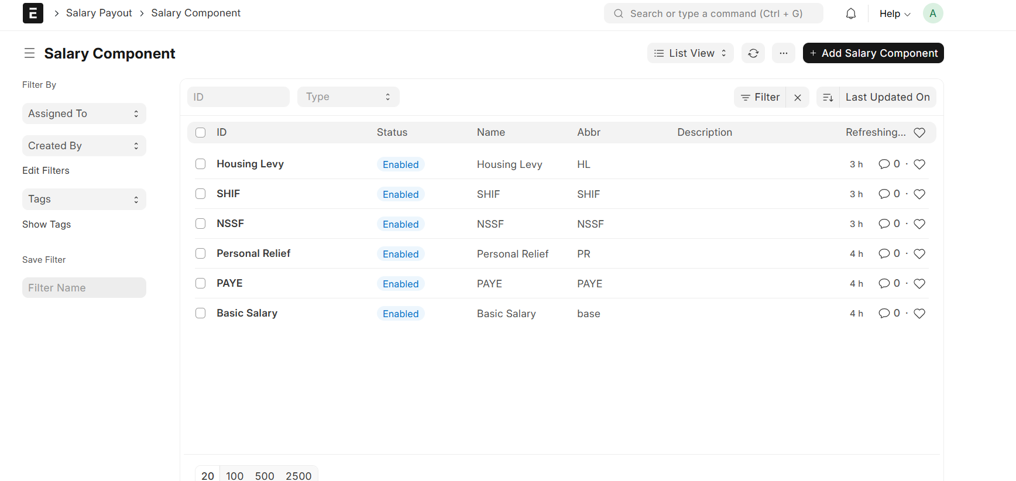The height and width of the screenshot is (481, 1016).
Task: Click the header like heart icon
Action: point(919,133)
